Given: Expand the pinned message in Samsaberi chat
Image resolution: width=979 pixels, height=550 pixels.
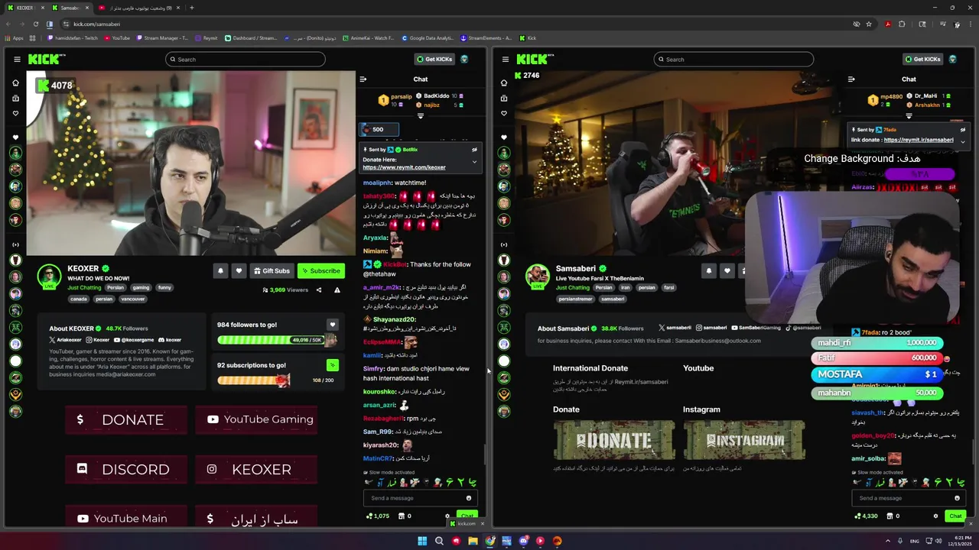Looking at the screenshot, I should [962, 141].
